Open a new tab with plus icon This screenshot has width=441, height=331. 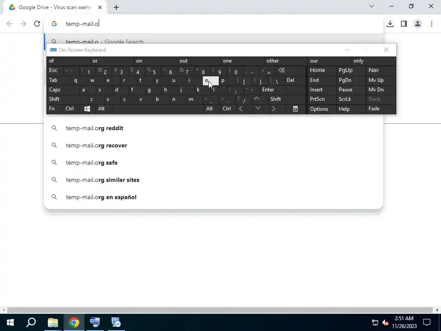[116, 8]
